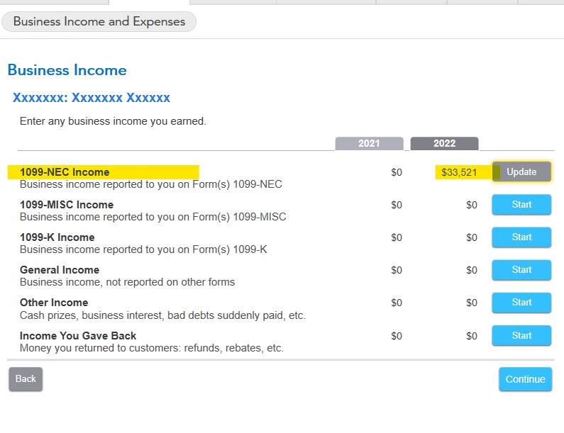Click 2022 $0 value in 1099-MISC row

[x=472, y=206]
